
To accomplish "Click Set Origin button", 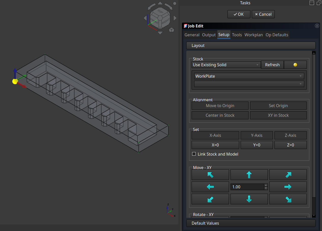I will click(278, 106).
